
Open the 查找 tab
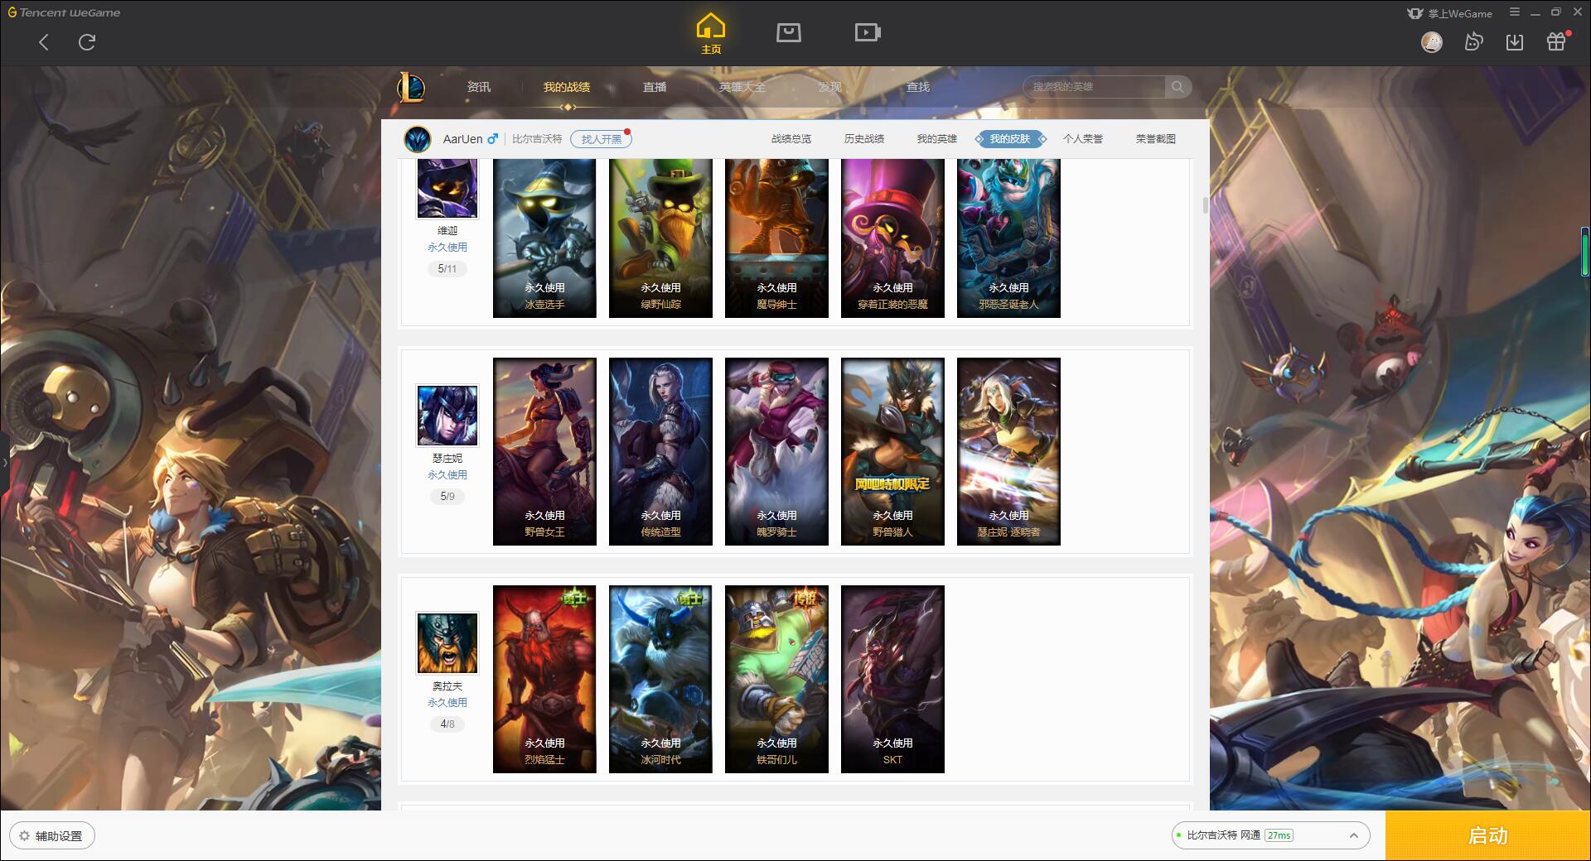pyautogui.click(x=918, y=87)
